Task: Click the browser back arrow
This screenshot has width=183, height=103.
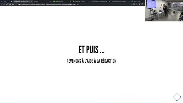Action: [x=1, y=4]
